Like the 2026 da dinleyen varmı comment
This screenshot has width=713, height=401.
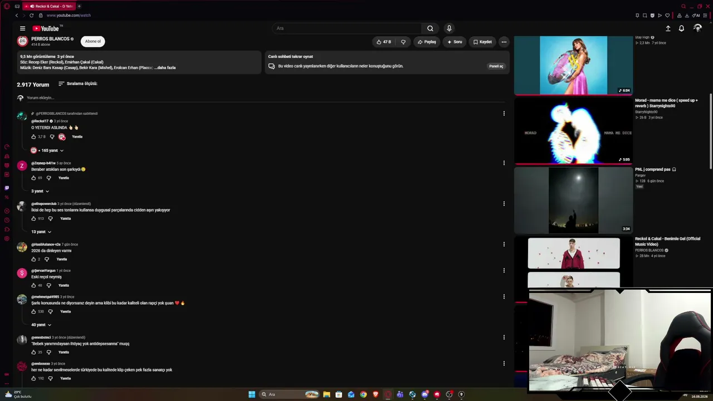pos(33,260)
